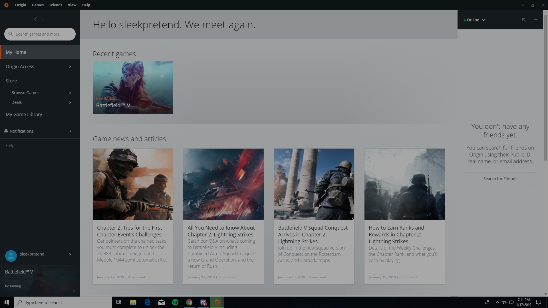Click the magnifier icon in search box

11,34
